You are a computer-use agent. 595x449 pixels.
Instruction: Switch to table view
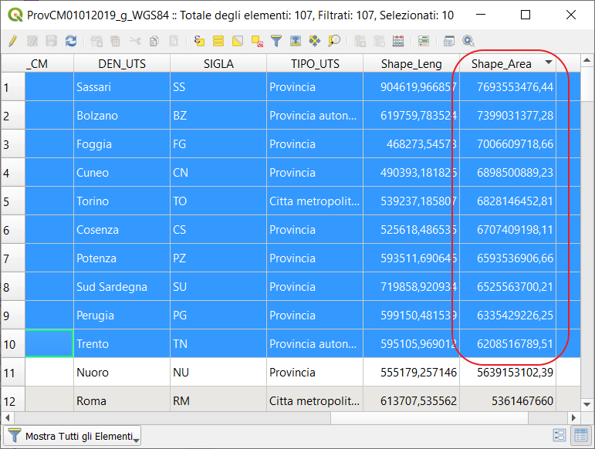[580, 436]
